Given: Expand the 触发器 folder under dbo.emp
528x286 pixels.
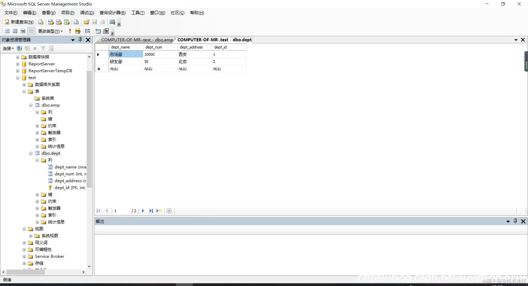Looking at the screenshot, I should [37, 133].
